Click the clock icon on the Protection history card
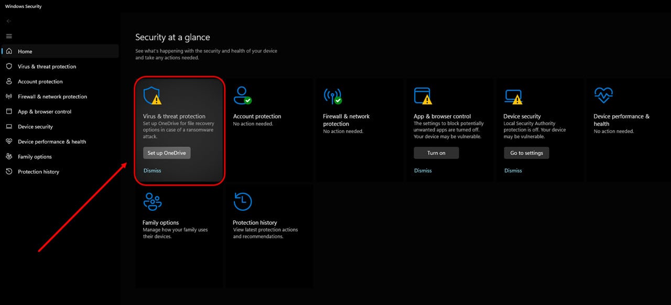Screen dimensions: 671x305 [x=243, y=202]
